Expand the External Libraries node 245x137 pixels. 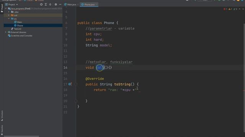tap(6, 32)
